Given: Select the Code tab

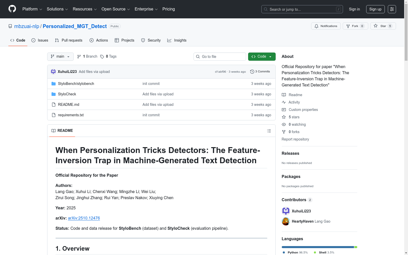Looking at the screenshot, I should (x=18, y=40).
